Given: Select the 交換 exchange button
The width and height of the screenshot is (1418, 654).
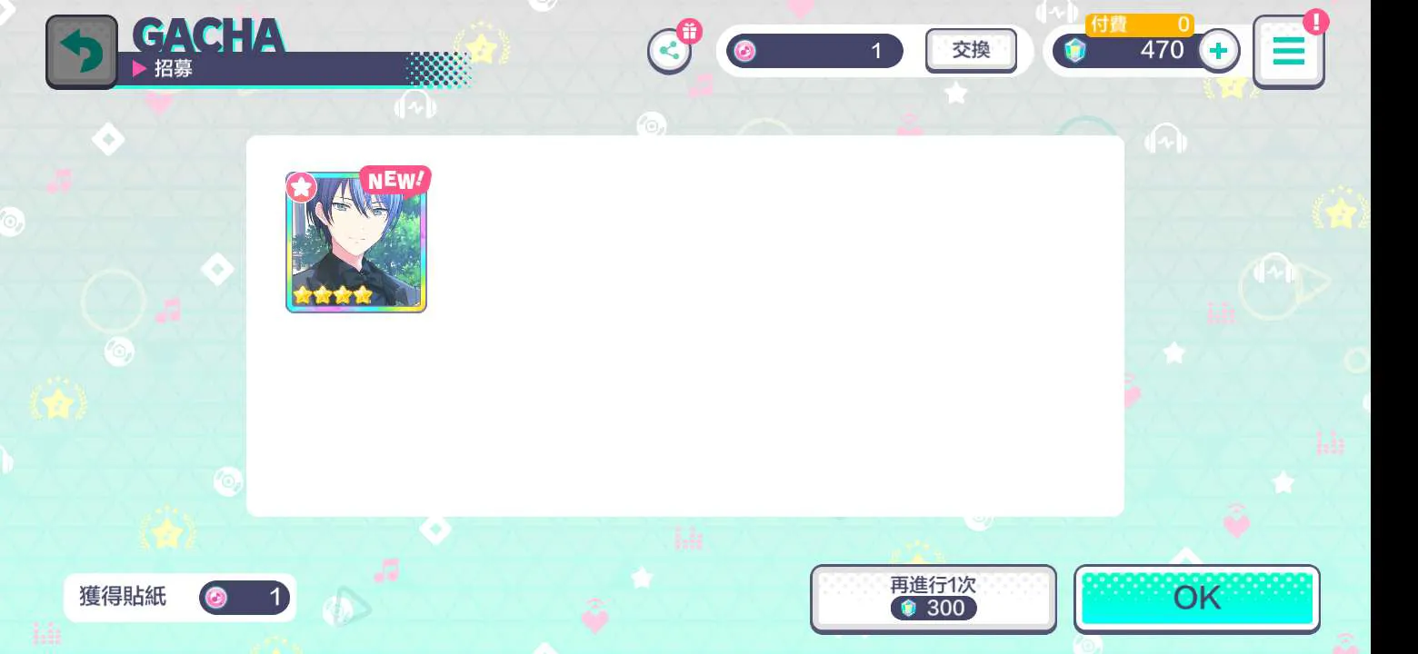Looking at the screenshot, I should 971,51.
